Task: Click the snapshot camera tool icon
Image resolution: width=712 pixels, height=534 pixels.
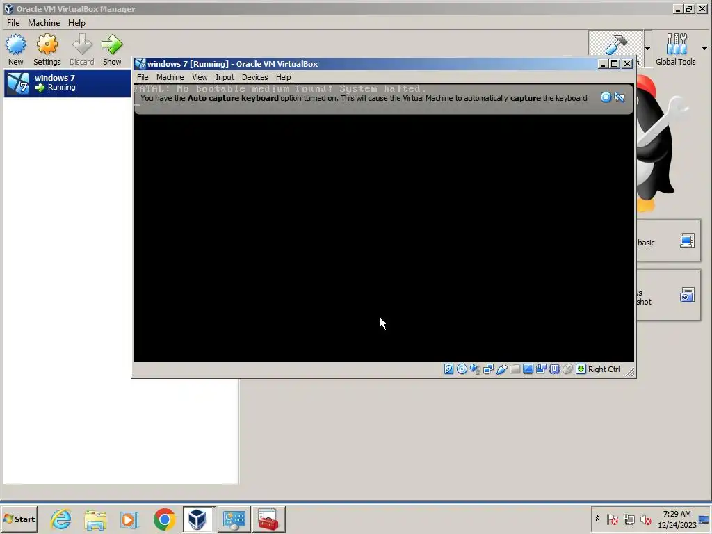Action: [x=687, y=295]
